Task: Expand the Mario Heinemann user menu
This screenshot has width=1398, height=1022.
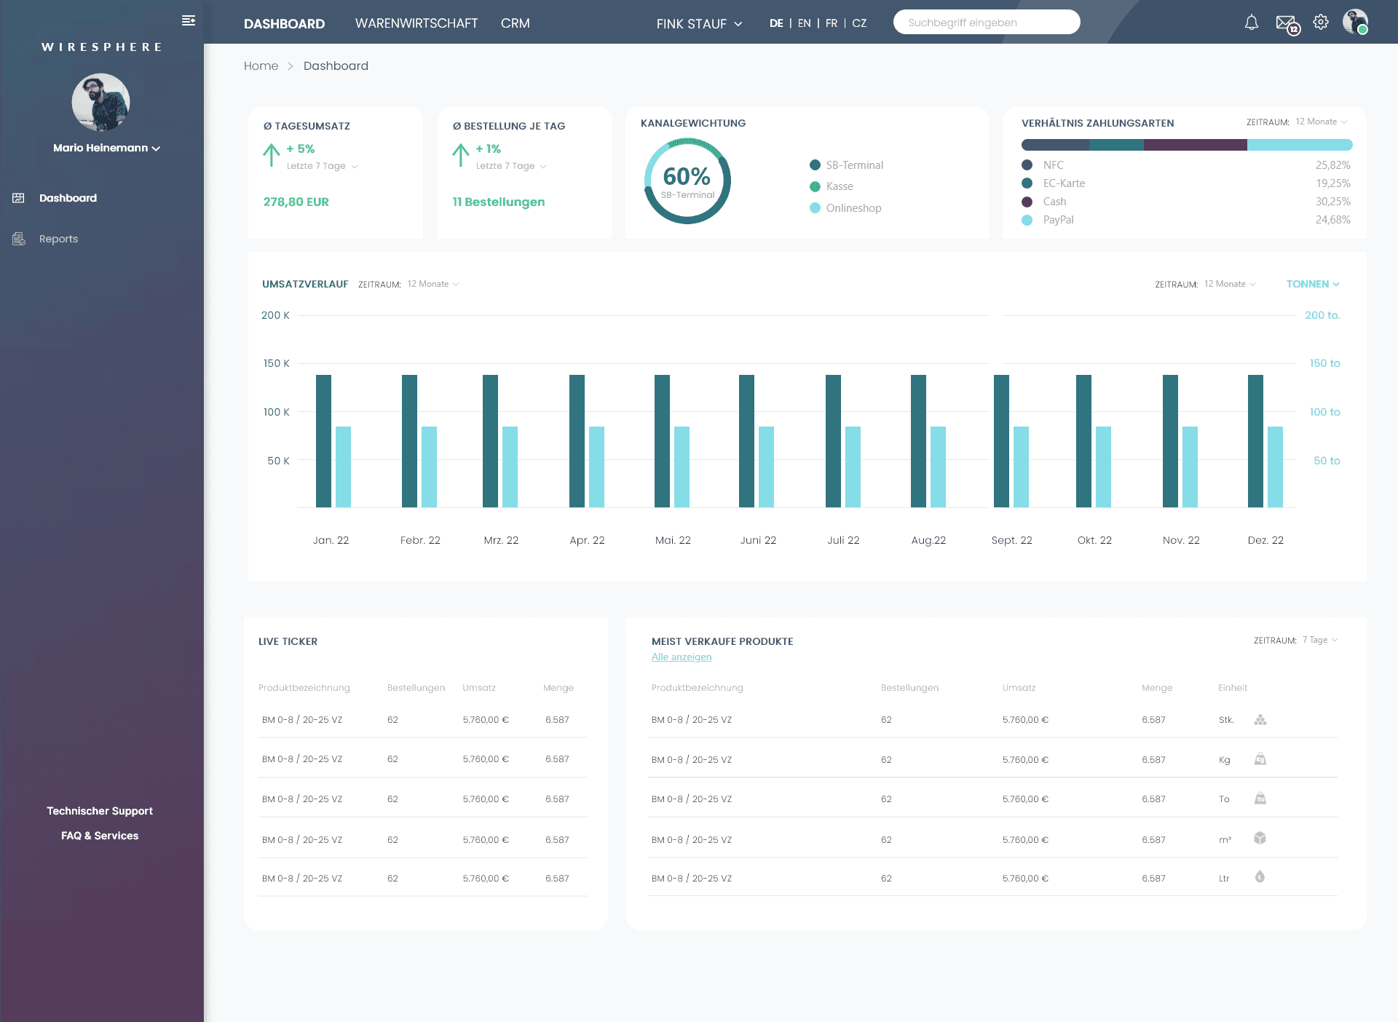Action: click(106, 148)
